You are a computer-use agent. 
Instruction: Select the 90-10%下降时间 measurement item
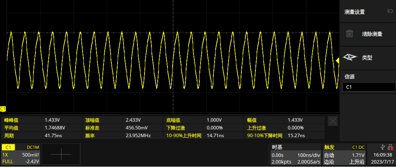point(264,136)
